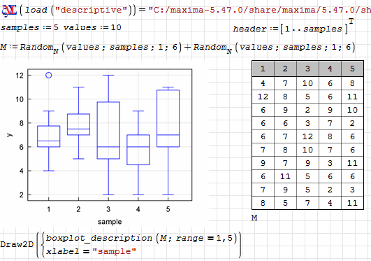Click the xlabel = "sample" option line

tap(91, 251)
